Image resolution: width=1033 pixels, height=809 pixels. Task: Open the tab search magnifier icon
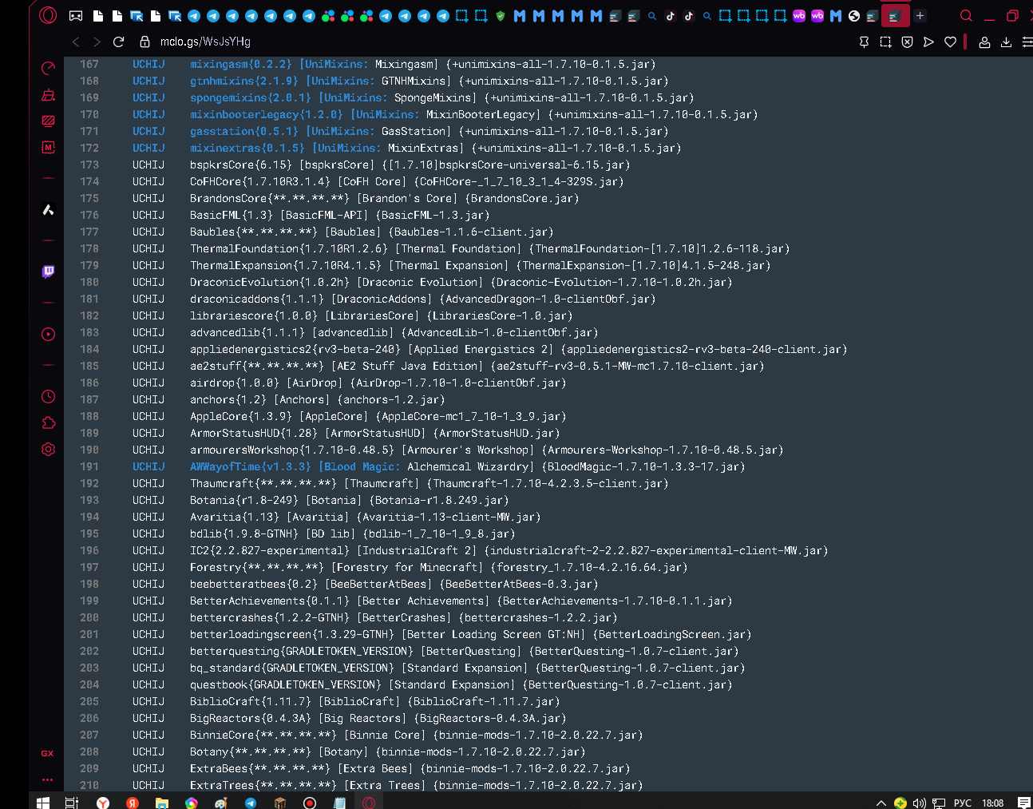click(966, 15)
